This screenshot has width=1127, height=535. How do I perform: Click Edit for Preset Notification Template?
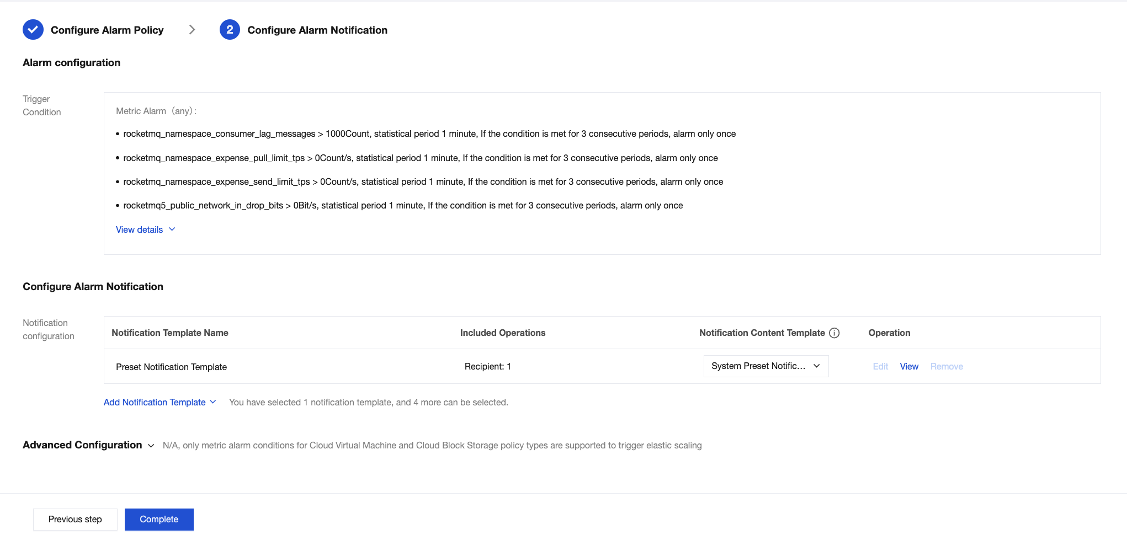click(x=880, y=366)
